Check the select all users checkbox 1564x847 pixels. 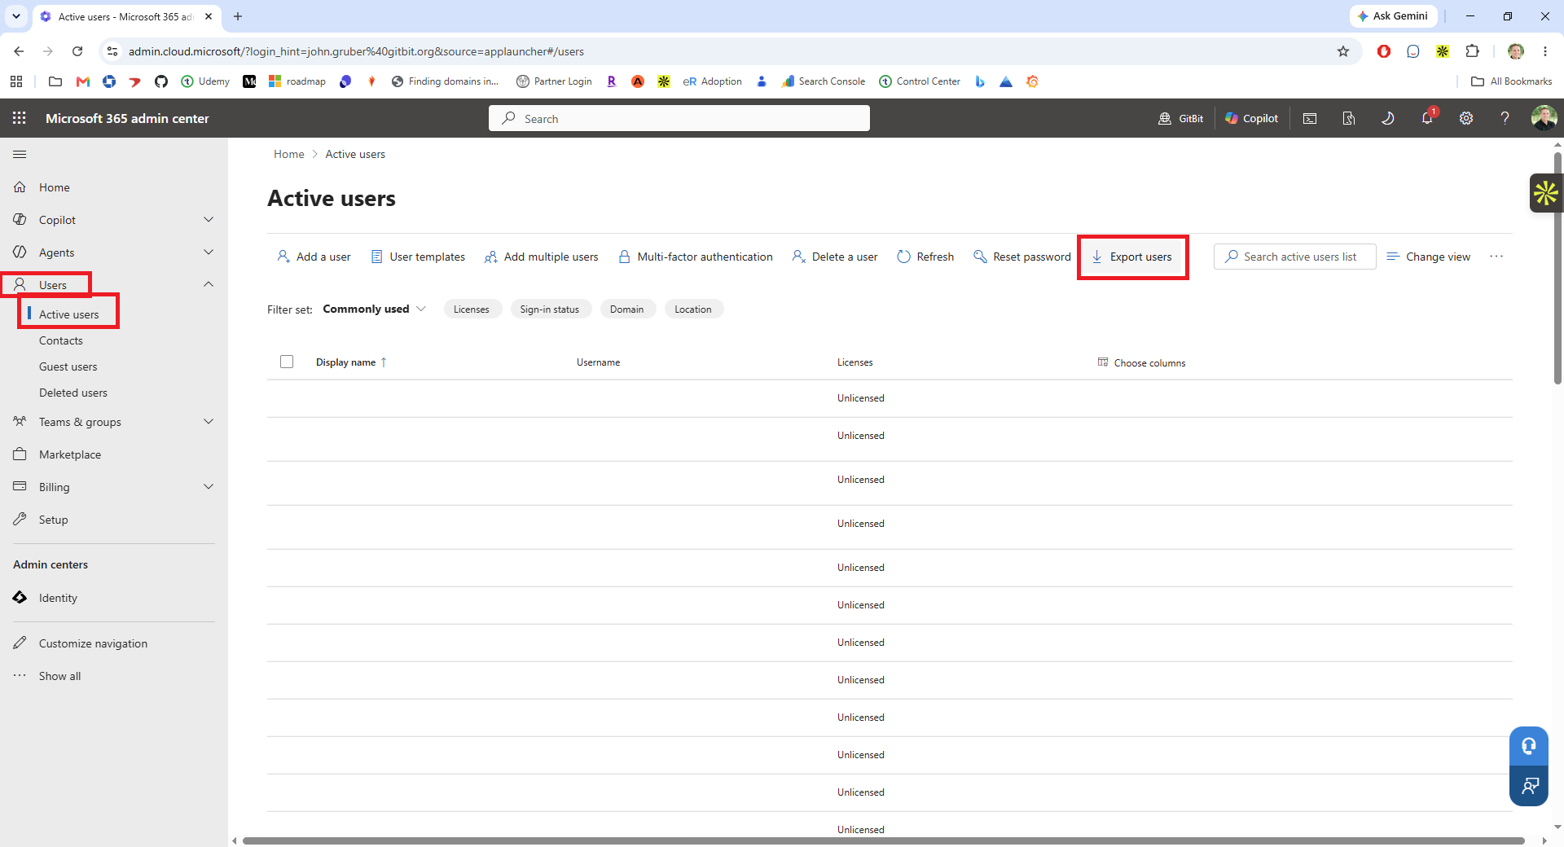click(287, 362)
